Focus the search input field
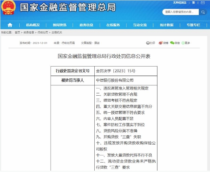This screenshot has height=172, width=210. click(x=181, y=12)
